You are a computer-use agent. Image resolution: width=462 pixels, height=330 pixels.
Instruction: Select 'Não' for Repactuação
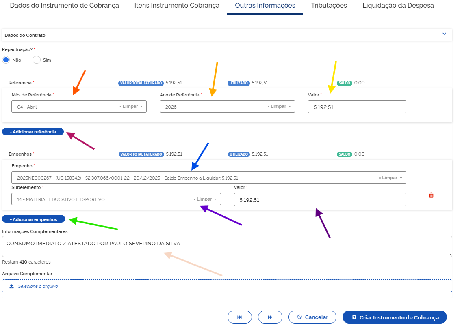click(x=6, y=60)
